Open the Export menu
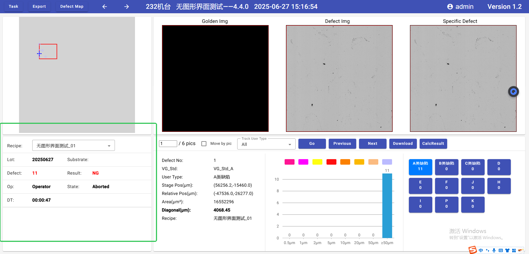 tap(39, 6)
